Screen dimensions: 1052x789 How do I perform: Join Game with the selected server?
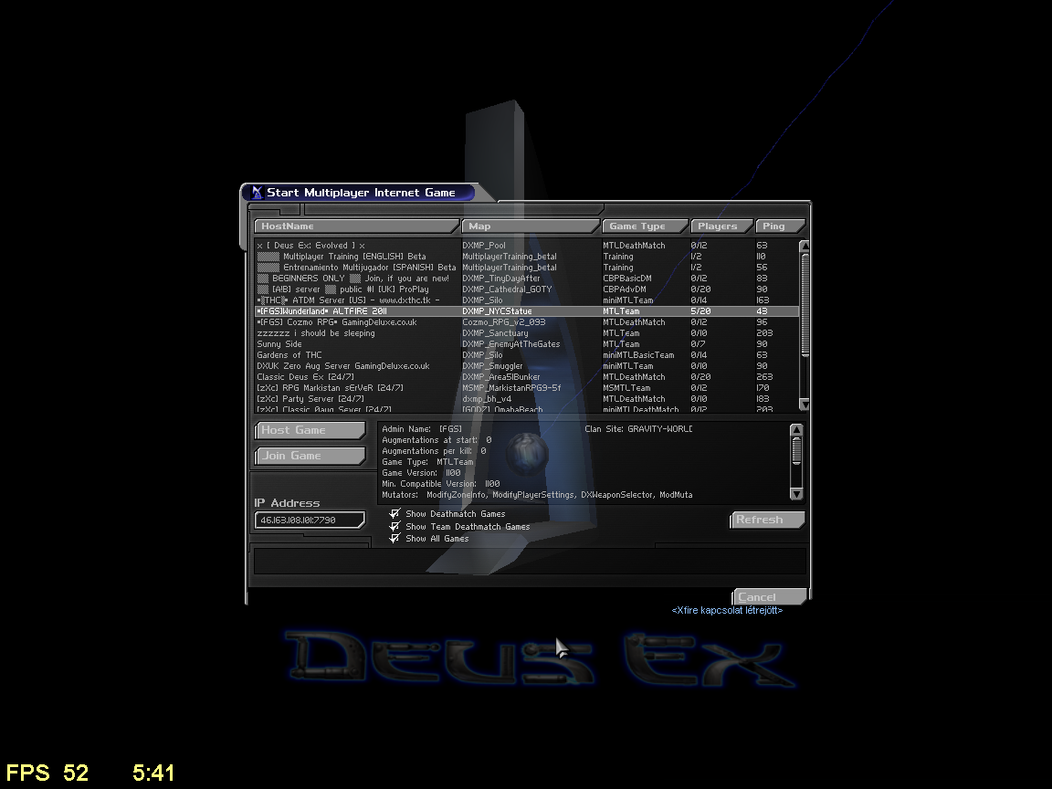coord(310,456)
